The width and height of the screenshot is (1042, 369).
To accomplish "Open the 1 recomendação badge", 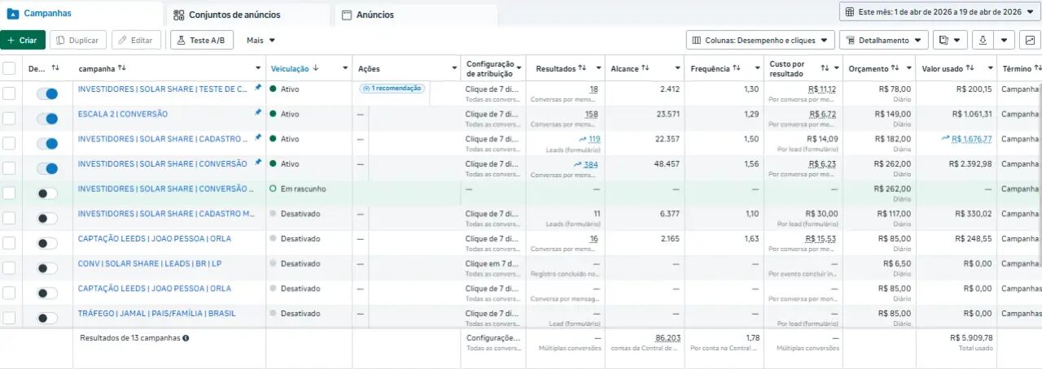I will (392, 89).
